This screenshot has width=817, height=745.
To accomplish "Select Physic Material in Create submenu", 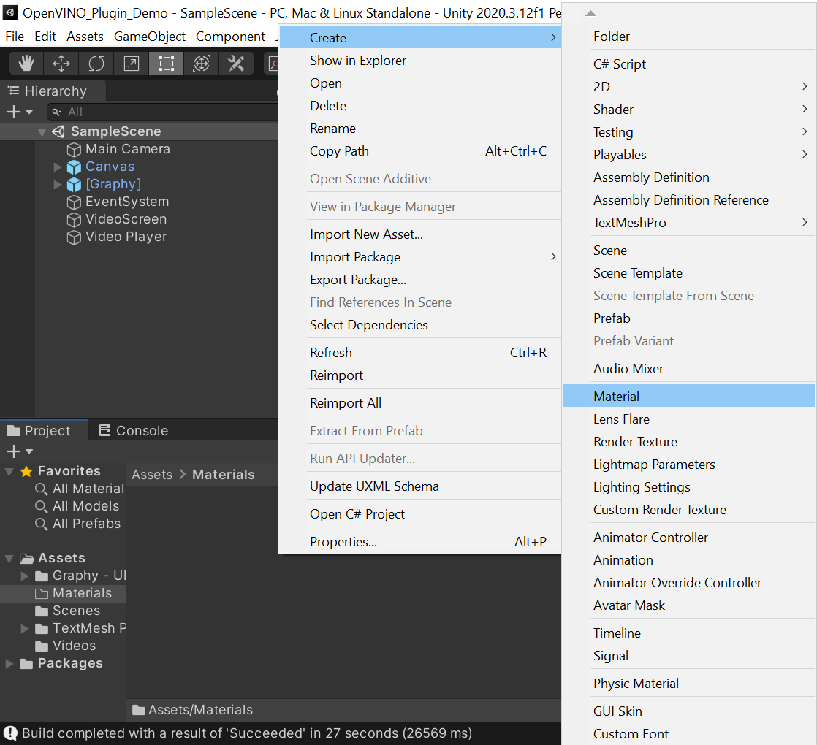I will pyautogui.click(x=689, y=684).
